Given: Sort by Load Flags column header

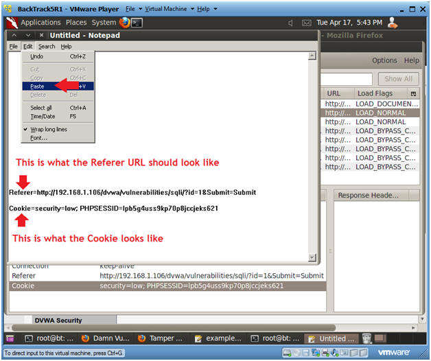Looking at the screenshot, I should pyautogui.click(x=381, y=93).
